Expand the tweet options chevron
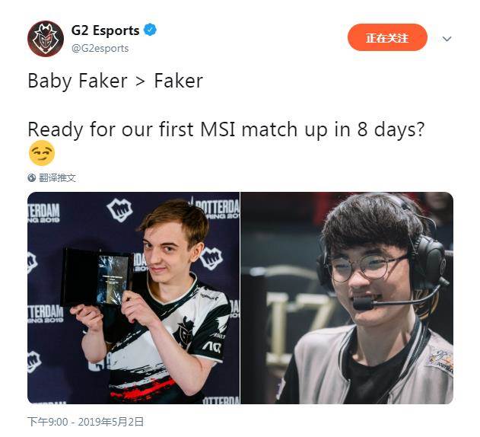 tap(447, 39)
